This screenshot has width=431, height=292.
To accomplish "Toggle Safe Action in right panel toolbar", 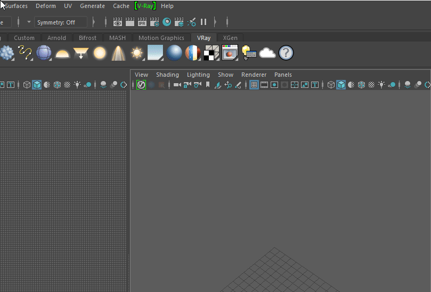I will [x=305, y=85].
